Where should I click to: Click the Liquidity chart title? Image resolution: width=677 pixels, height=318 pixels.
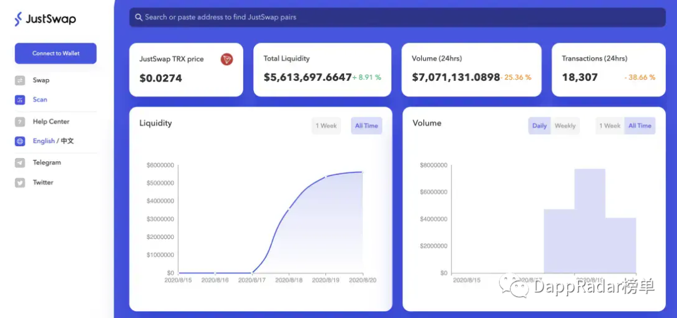click(155, 123)
